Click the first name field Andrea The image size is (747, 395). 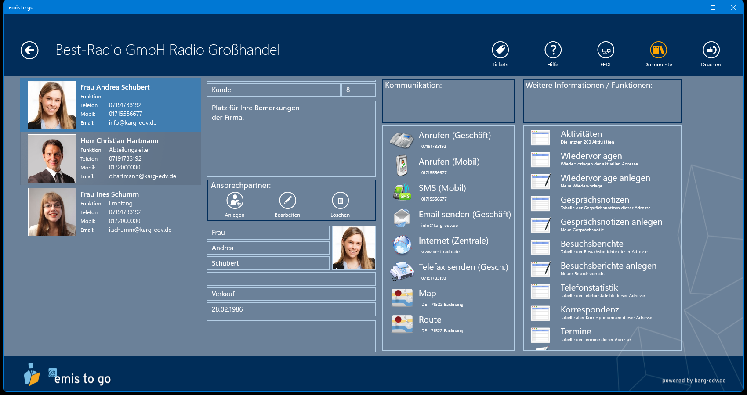[268, 248]
